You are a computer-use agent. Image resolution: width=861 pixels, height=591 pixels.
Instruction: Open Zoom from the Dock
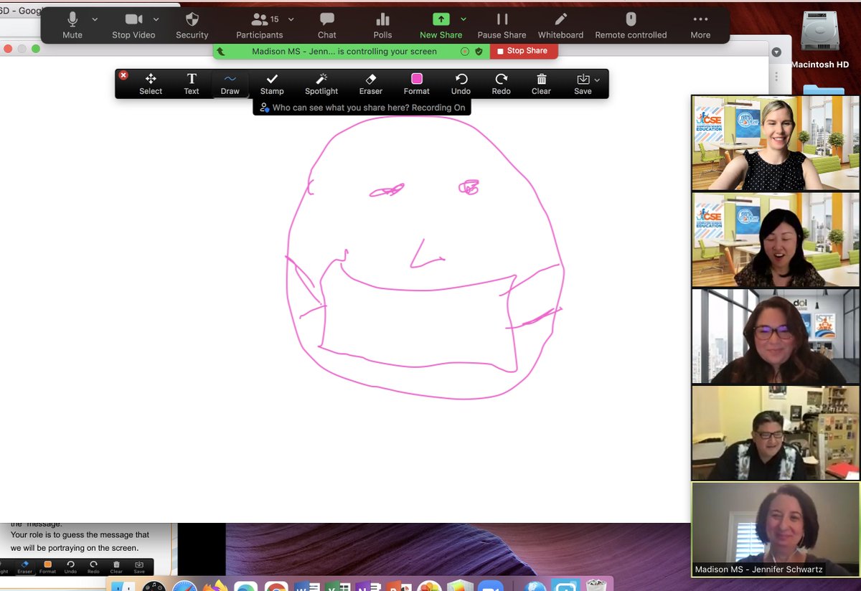(491, 585)
